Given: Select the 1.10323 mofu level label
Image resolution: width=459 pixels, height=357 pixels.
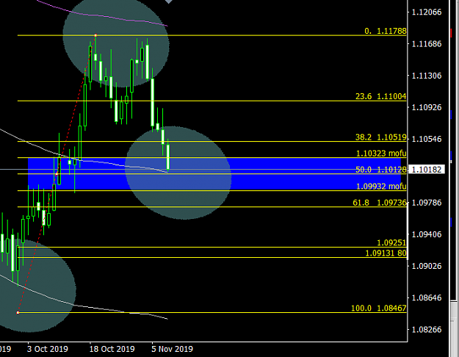Looking at the screenshot, I should tap(381, 154).
